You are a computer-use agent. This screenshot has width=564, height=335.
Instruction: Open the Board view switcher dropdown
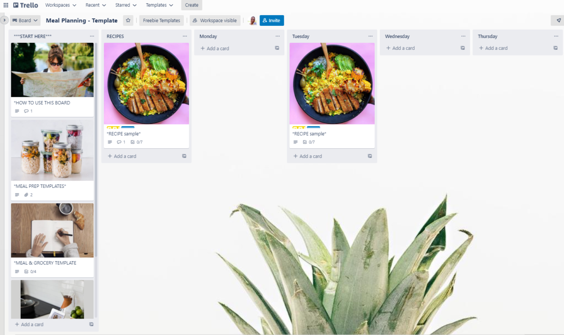tap(25, 20)
